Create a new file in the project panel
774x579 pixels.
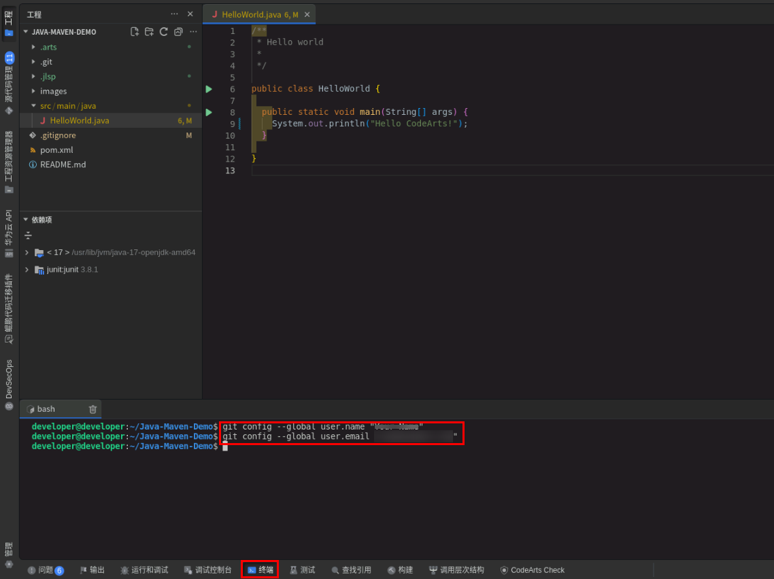[135, 31]
